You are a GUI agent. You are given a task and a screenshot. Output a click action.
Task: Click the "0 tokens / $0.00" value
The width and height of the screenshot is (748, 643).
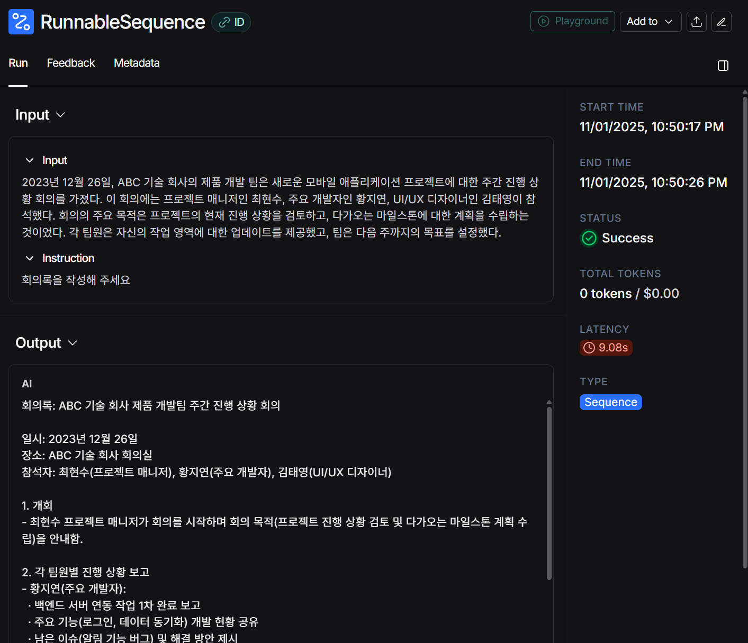pos(629,294)
